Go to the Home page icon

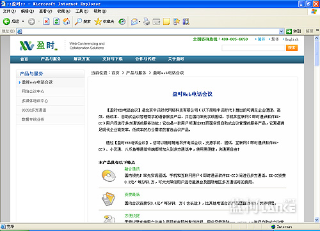tap(67, 21)
